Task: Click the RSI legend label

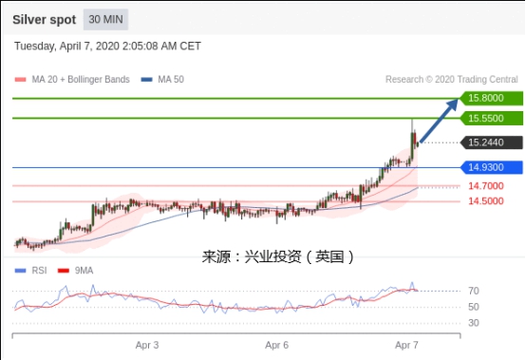Action: pos(39,271)
